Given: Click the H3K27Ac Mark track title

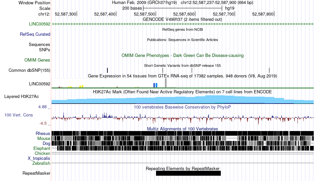Looking at the screenshot, I should [x=182, y=92].
